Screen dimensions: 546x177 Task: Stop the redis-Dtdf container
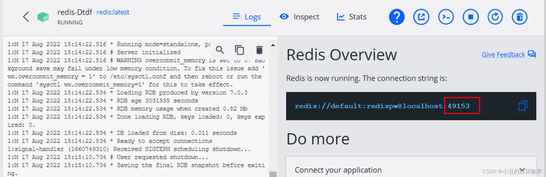point(471,17)
